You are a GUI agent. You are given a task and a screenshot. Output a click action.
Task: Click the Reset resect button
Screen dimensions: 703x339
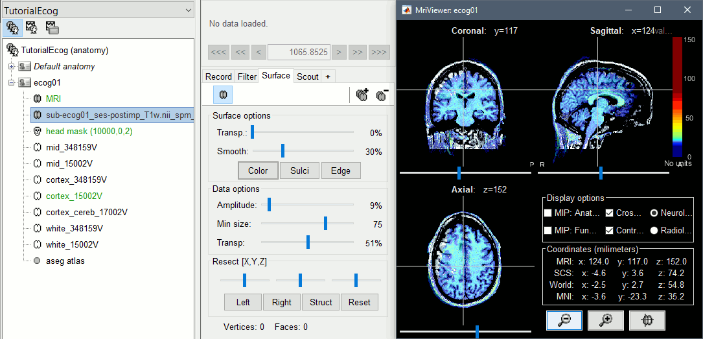360,302
